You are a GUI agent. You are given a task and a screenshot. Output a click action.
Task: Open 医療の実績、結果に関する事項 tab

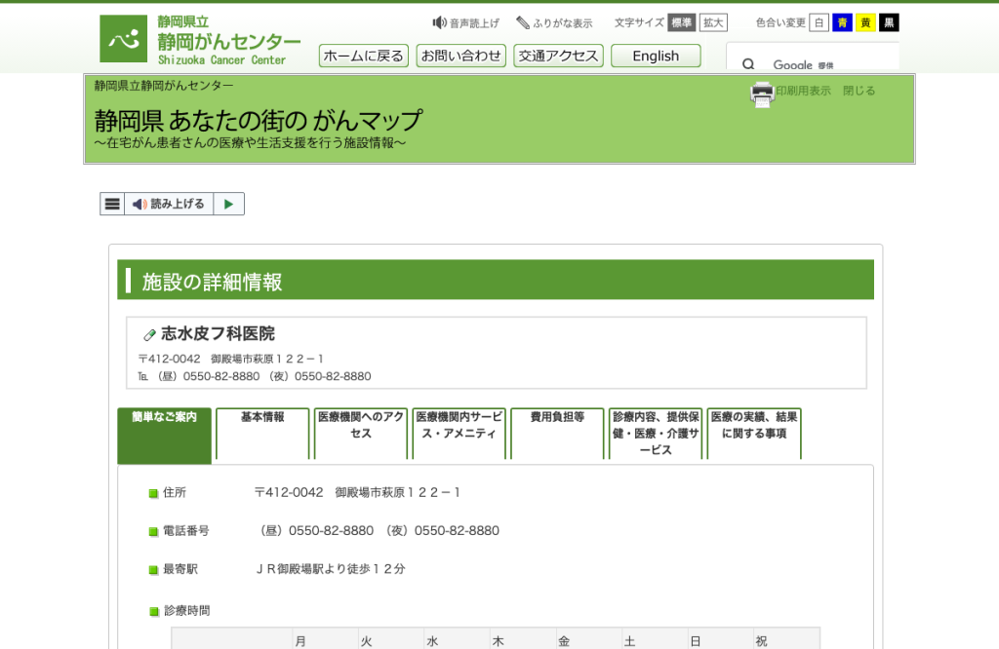click(754, 434)
